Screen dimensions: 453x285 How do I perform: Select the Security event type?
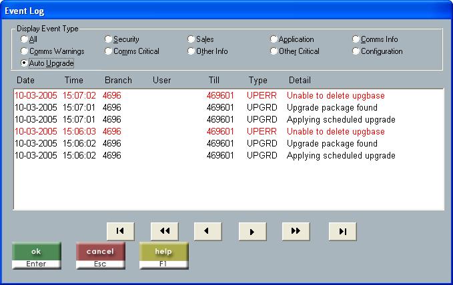click(122, 39)
